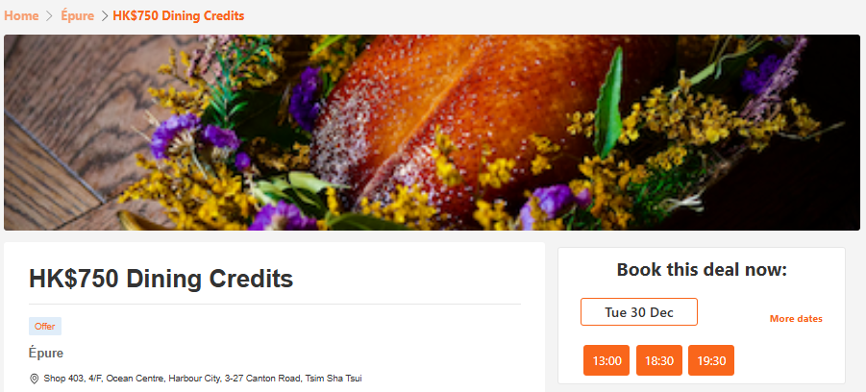Viewport: 866px width, 392px height.
Task: Click the chevron between Home and Épure
Action: [x=50, y=16]
